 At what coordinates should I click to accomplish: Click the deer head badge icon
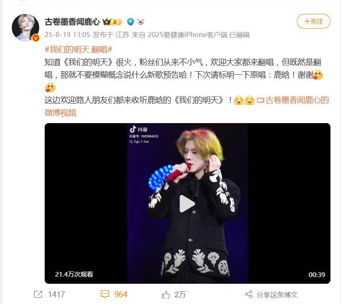pos(141,22)
